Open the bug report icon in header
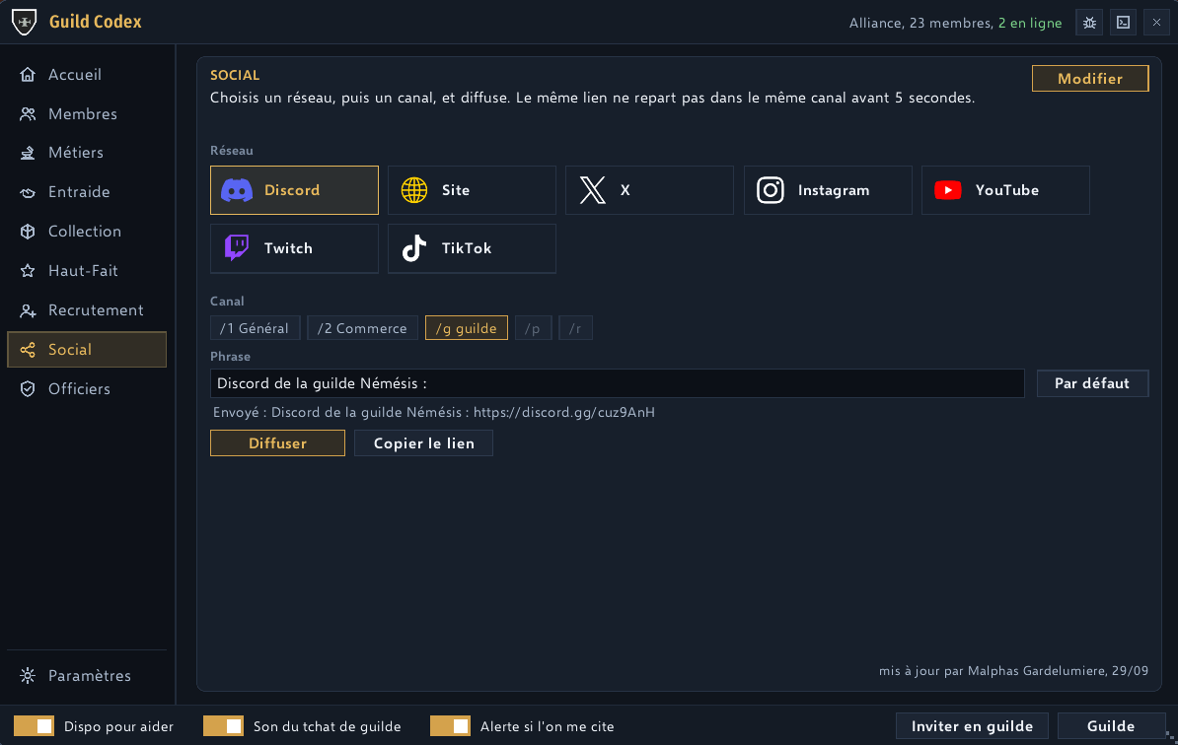 point(1089,23)
